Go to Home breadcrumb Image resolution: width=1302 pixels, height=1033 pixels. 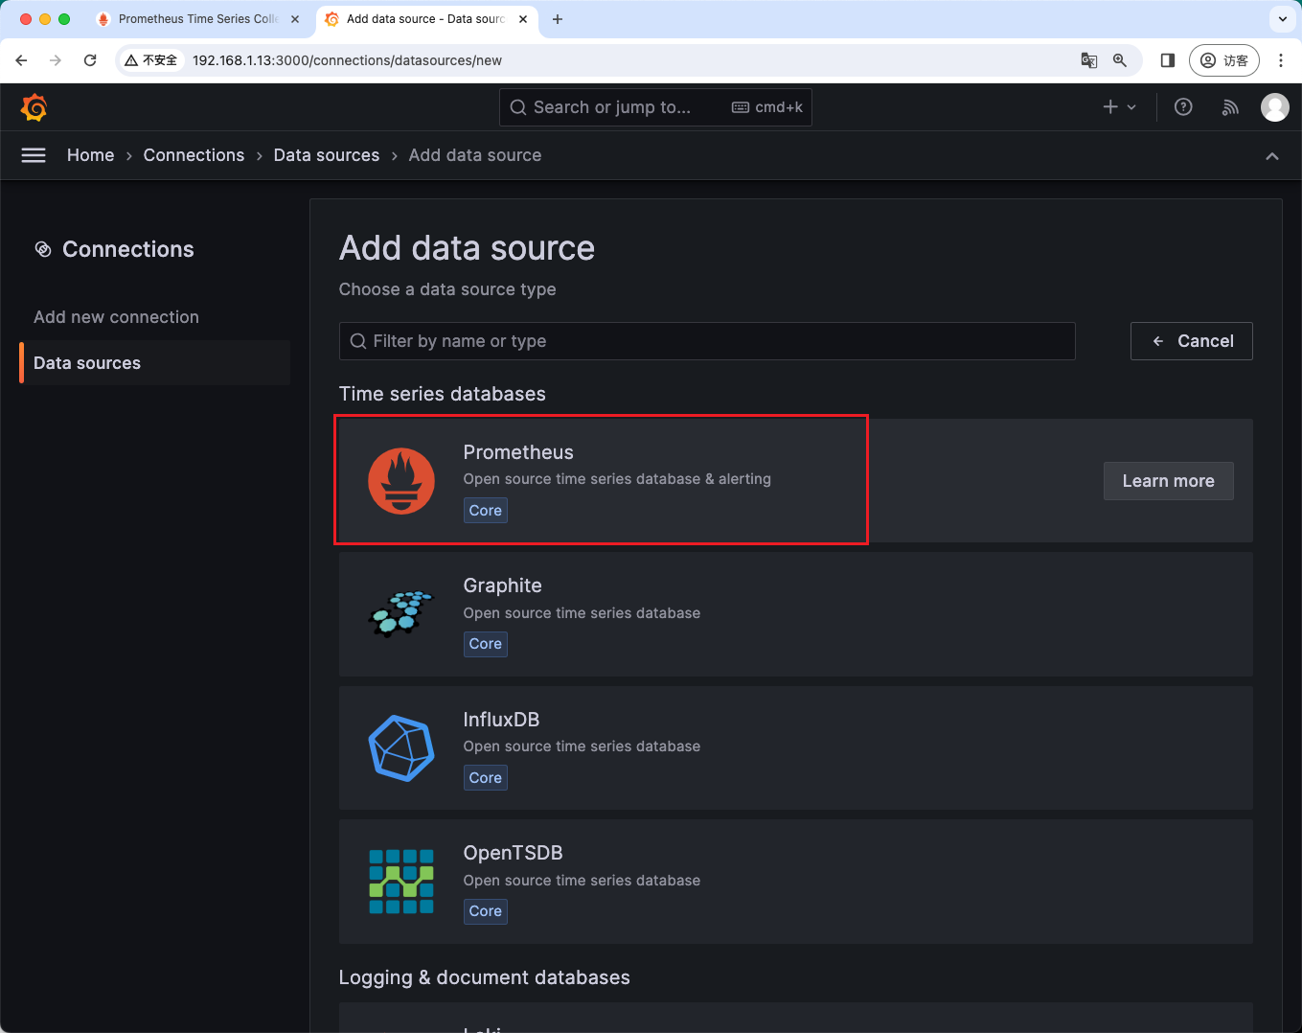[x=90, y=155]
